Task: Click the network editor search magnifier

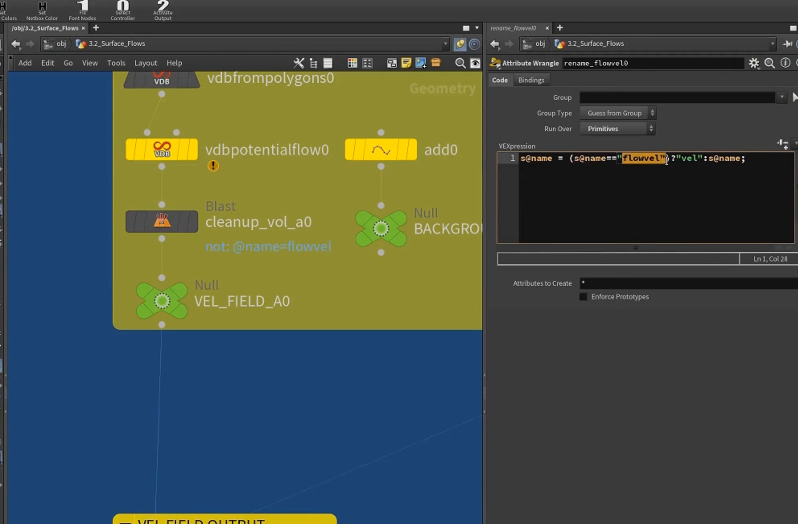Action: pyautogui.click(x=460, y=63)
